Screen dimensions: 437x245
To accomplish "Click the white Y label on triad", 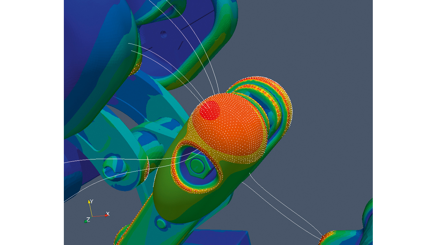I will tap(91, 201).
